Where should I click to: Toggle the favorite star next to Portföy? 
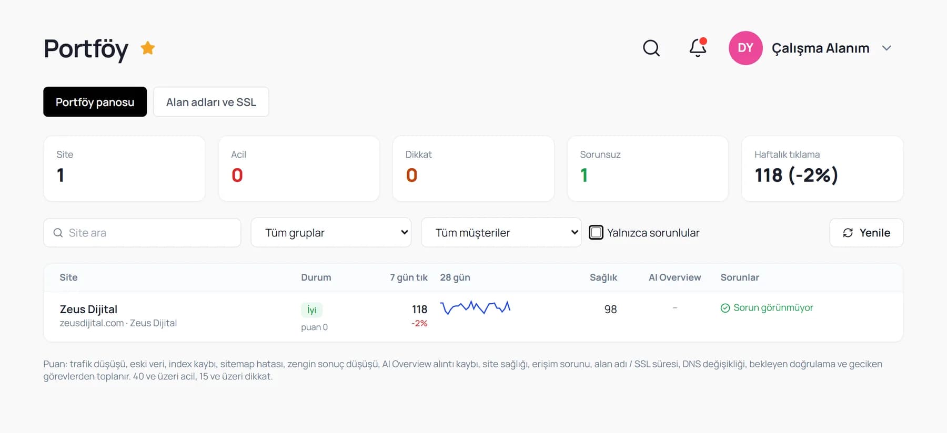pos(148,48)
